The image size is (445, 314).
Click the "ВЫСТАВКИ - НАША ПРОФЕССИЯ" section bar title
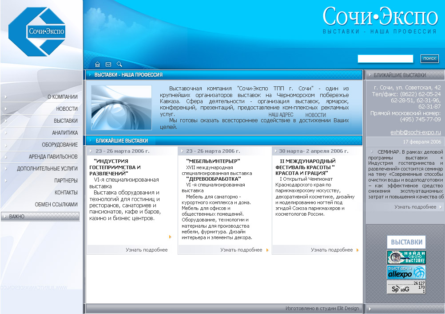tap(128, 75)
